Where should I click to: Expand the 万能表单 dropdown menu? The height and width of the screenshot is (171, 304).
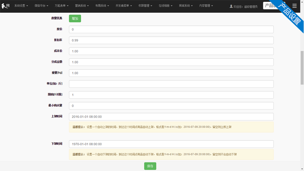pyautogui.click(x=61, y=6)
